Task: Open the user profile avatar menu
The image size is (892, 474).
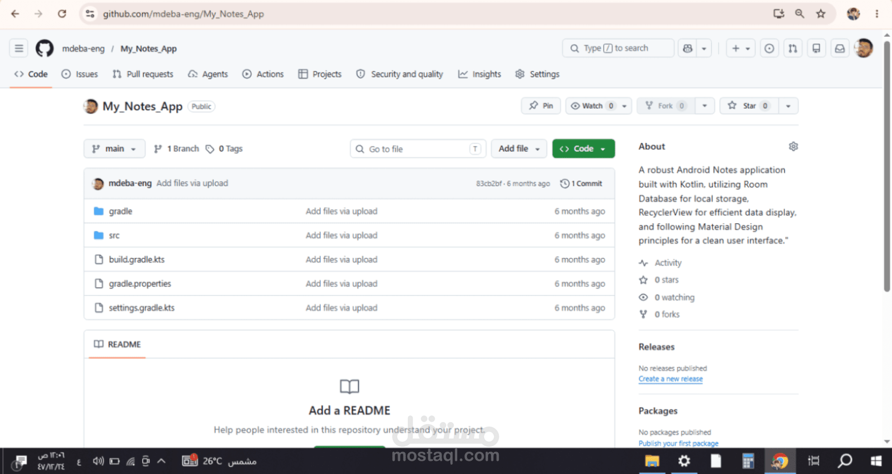Action: coord(864,48)
